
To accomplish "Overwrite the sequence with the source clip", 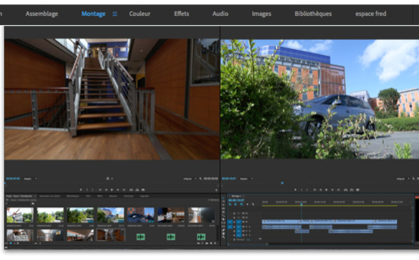I will [137, 189].
